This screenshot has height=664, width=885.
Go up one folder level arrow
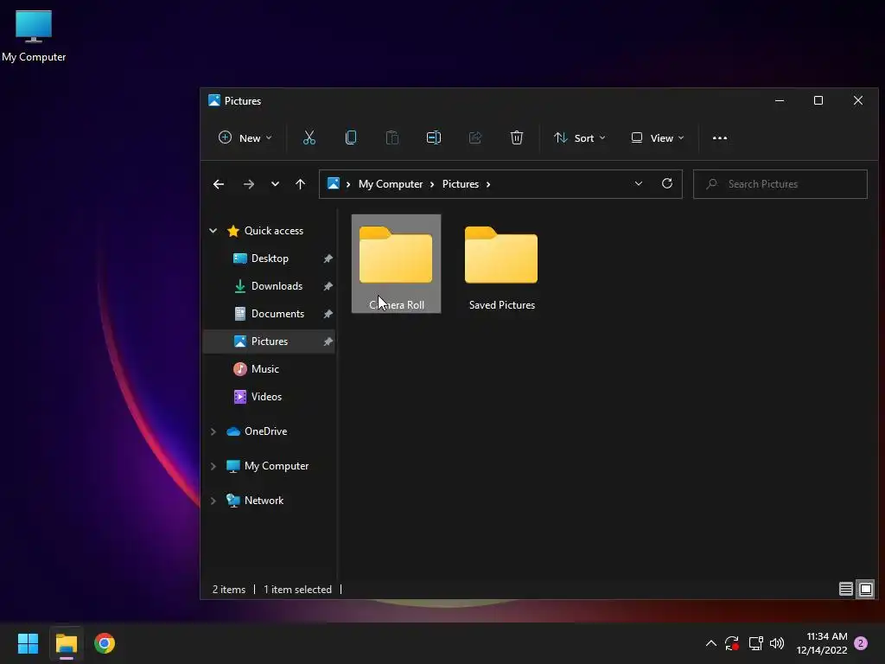[300, 184]
